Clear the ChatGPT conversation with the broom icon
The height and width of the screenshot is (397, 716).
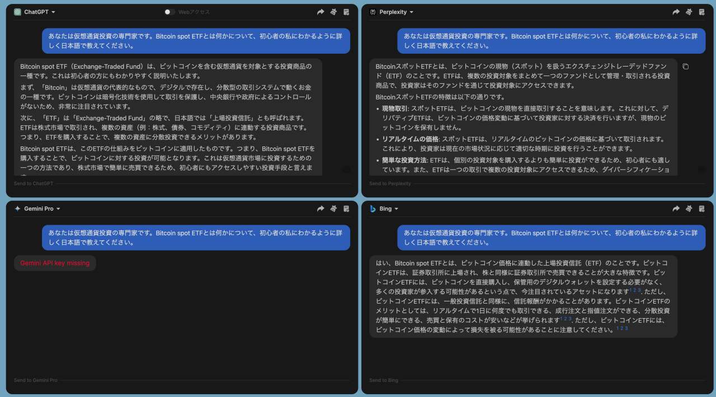333,11
